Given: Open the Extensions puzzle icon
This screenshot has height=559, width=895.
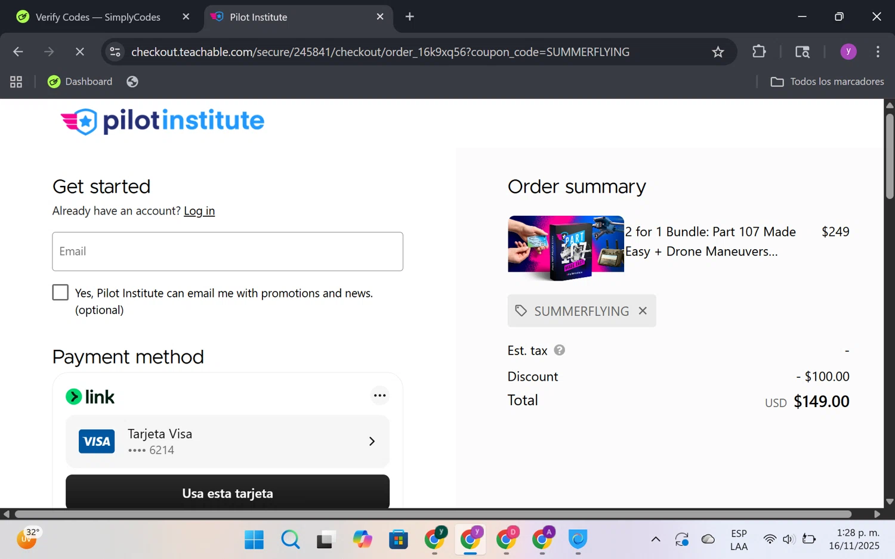Looking at the screenshot, I should click(759, 52).
